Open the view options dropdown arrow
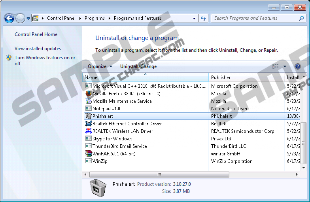The image size is (310, 202). (285, 66)
